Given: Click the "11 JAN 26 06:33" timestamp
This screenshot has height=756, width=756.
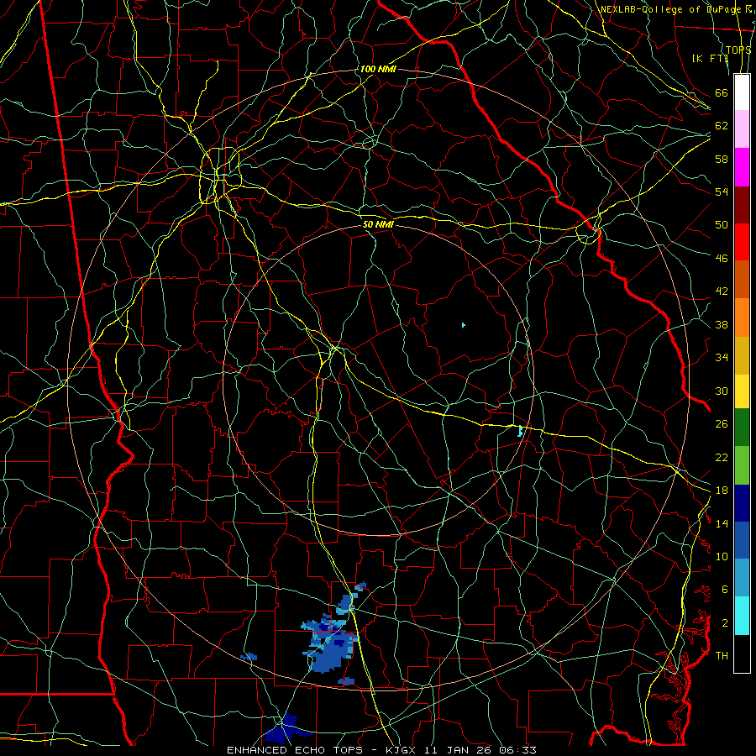Looking at the screenshot, I should click(479, 750).
